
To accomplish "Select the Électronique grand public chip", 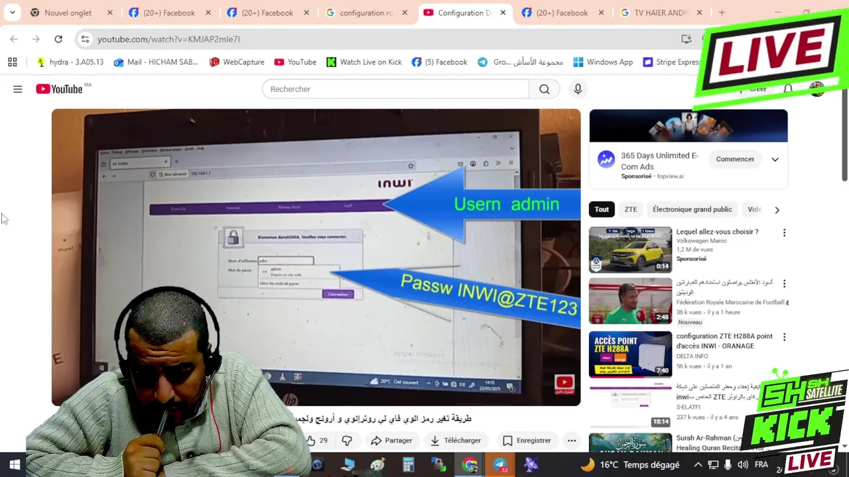I will [692, 209].
